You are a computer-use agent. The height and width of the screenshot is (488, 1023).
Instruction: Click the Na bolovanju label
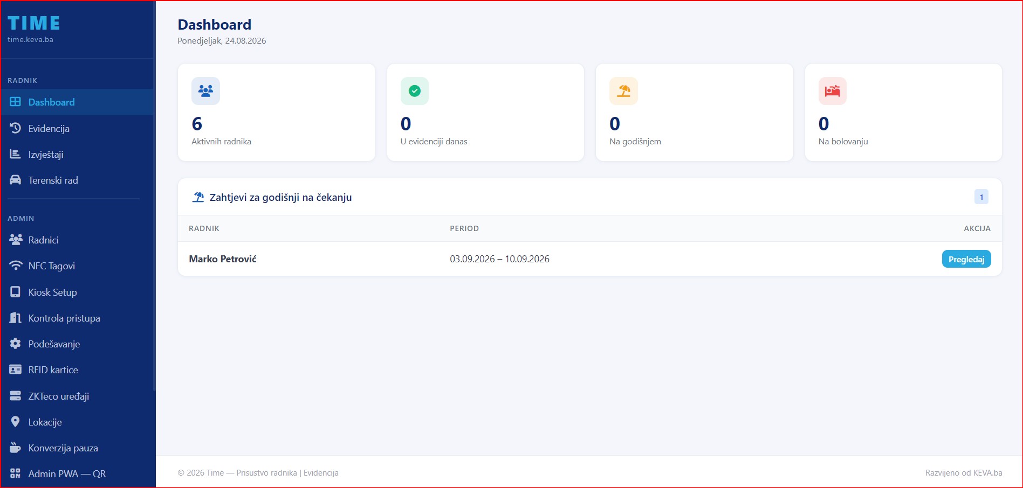coord(843,142)
